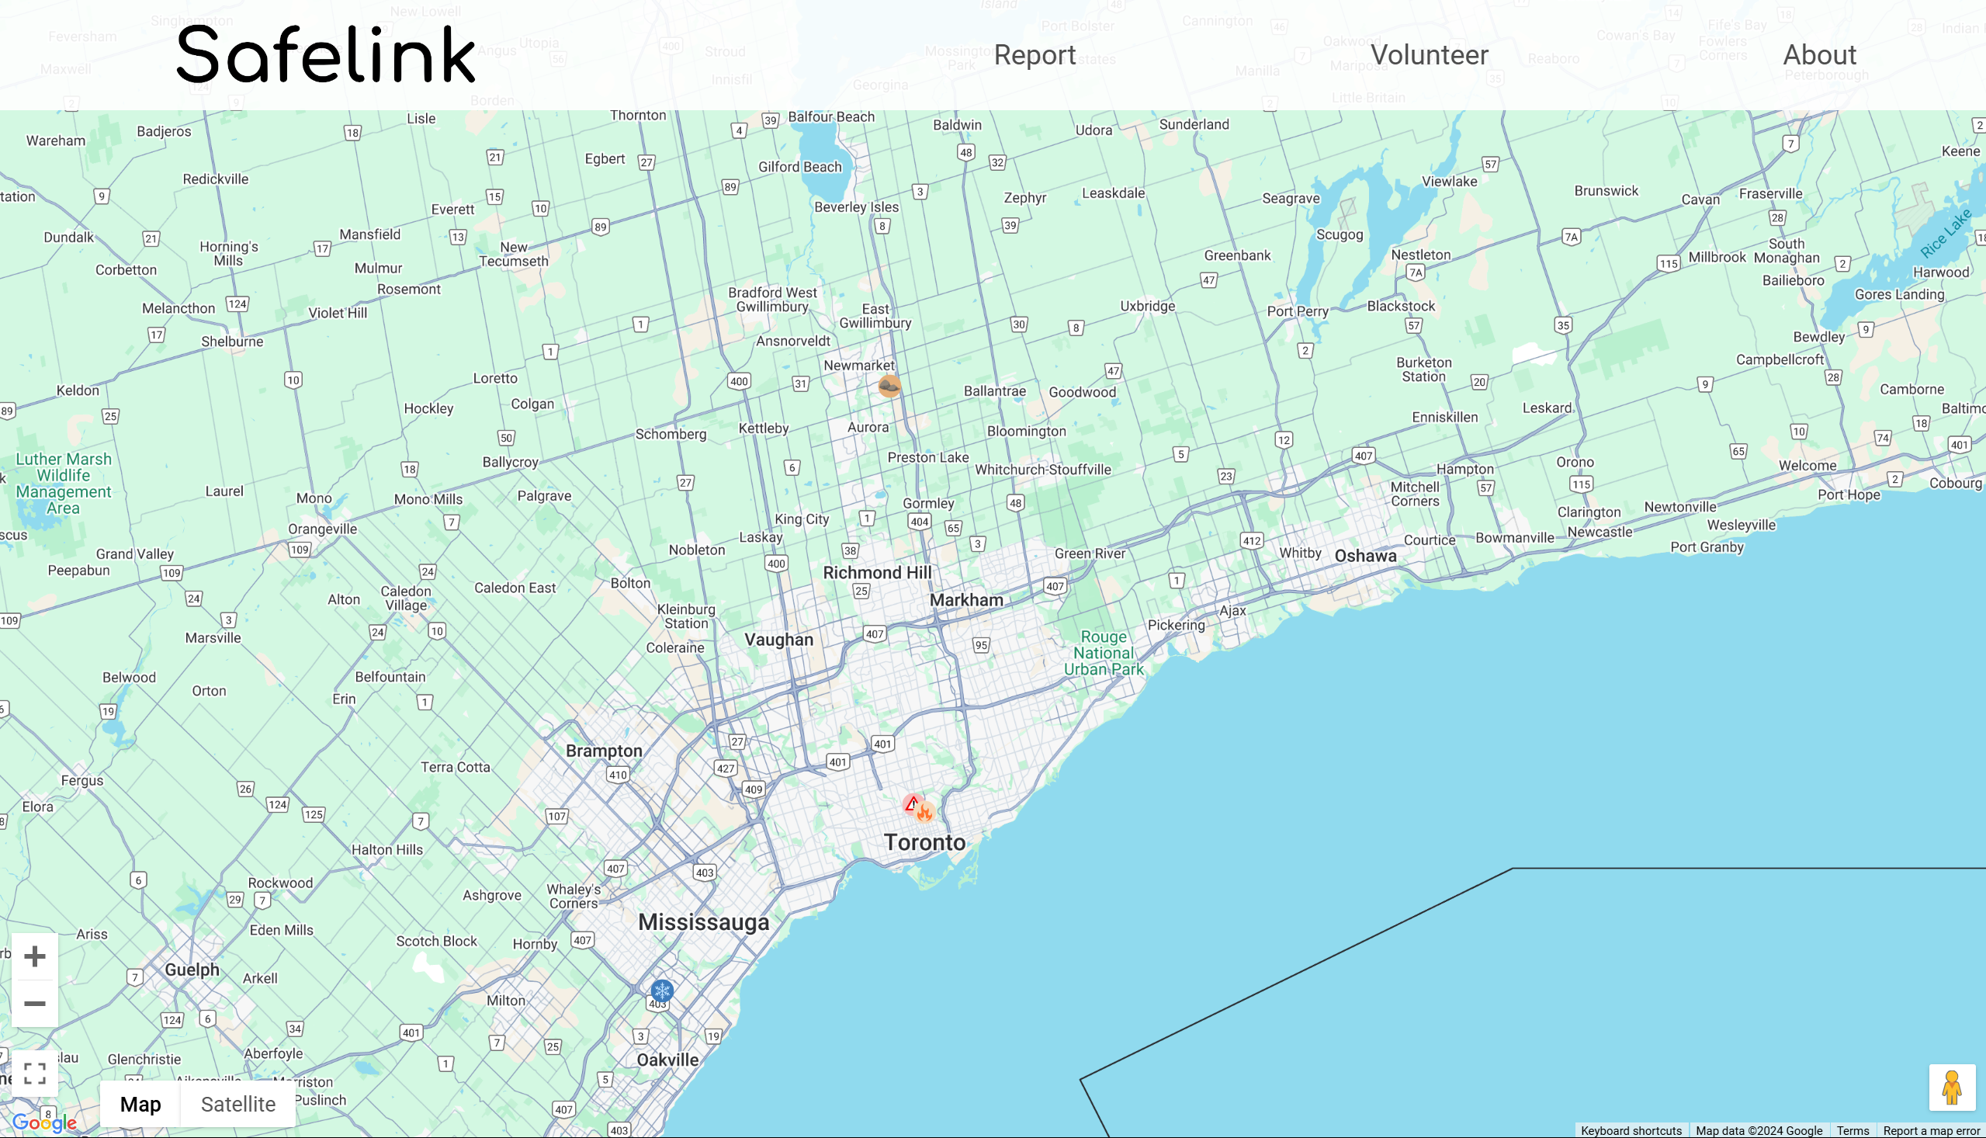
Task: Click the Google logo on map
Action: pos(43,1123)
